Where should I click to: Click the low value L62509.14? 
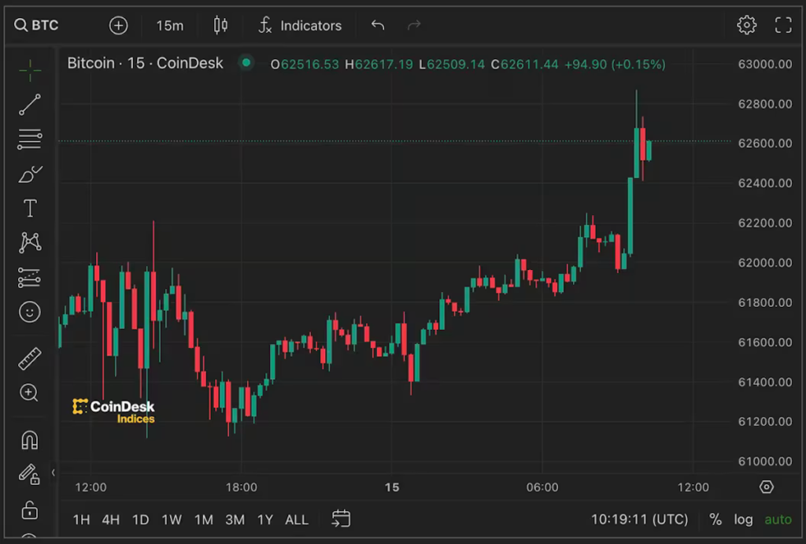pos(452,65)
